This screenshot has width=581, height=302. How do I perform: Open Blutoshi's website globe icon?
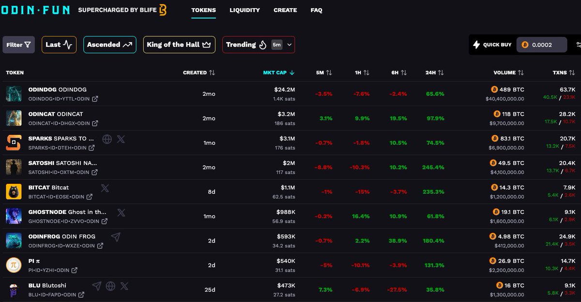pos(110,286)
